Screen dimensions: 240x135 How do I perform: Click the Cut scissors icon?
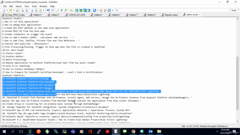32,10
